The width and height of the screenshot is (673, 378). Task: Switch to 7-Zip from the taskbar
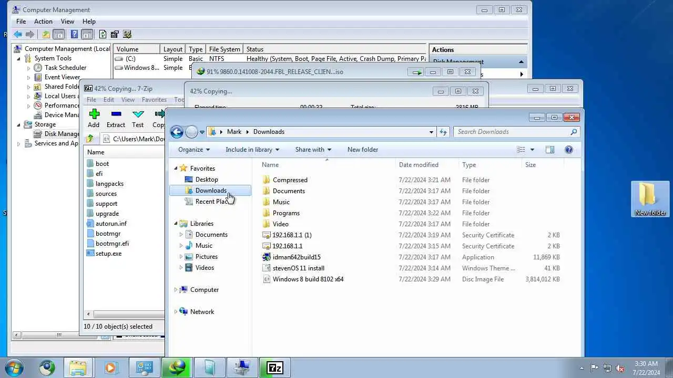(274, 367)
